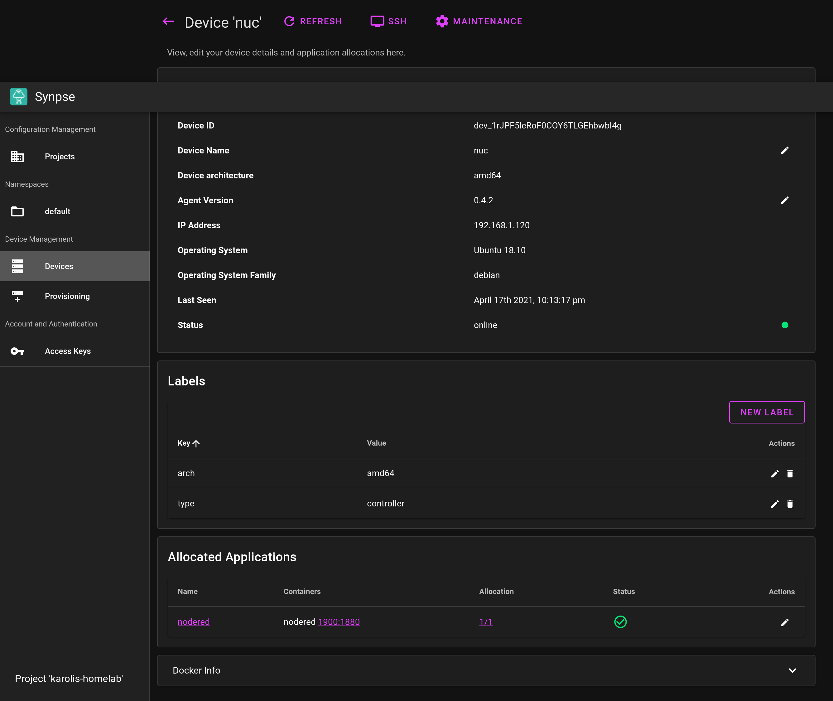Viewport: 833px width, 701px height.
Task: Edit the Agent Version with pencil icon
Action: [x=785, y=200]
